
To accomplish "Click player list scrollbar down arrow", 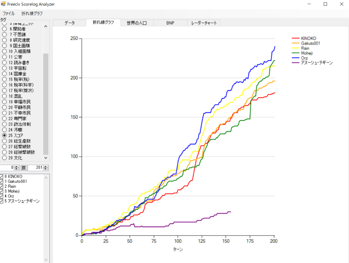I will [46, 260].
